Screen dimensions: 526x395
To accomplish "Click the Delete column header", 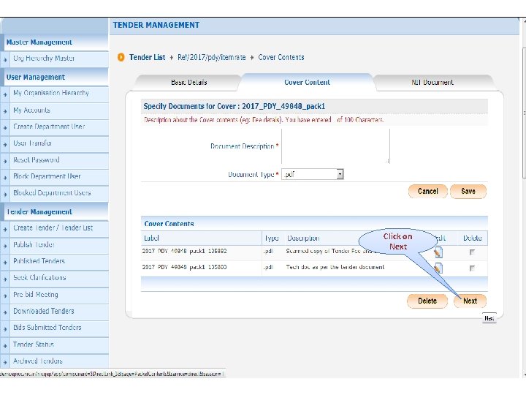I will pyautogui.click(x=473, y=238).
